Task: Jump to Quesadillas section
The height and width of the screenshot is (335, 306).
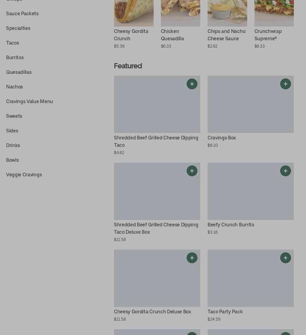Action: click(19, 72)
